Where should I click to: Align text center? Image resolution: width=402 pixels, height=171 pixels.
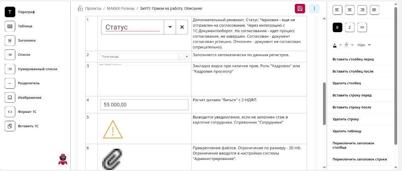pos(350,10)
